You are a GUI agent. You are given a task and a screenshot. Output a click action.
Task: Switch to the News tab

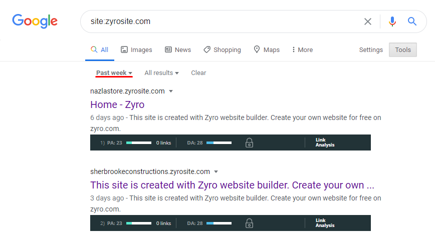178,50
